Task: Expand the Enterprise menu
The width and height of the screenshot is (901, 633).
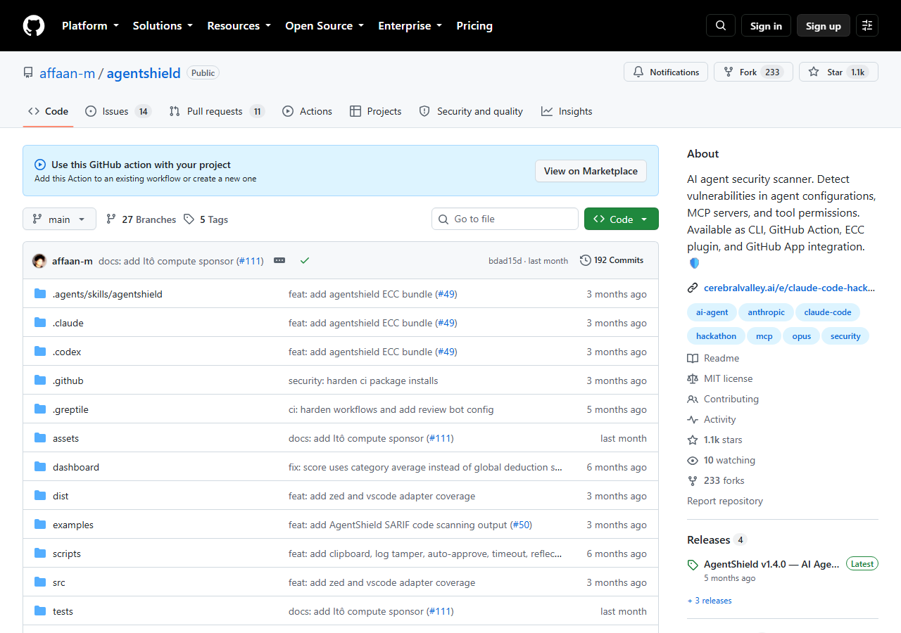Action: point(410,26)
